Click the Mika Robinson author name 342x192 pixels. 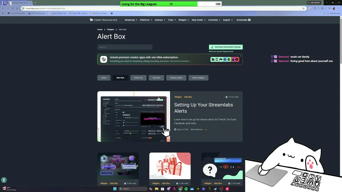(x=197, y=129)
